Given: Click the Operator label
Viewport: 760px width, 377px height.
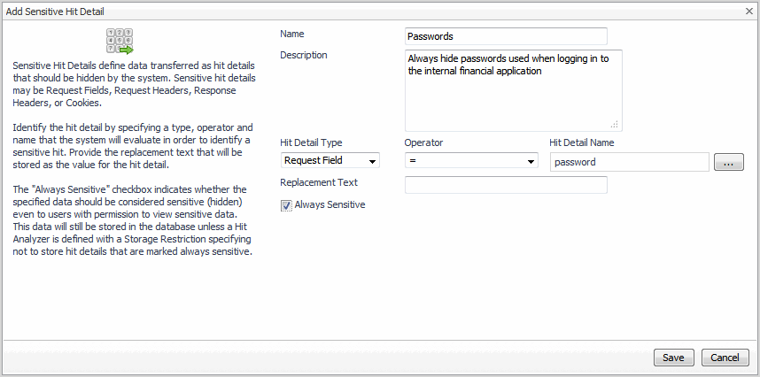Looking at the screenshot, I should click(x=423, y=142).
